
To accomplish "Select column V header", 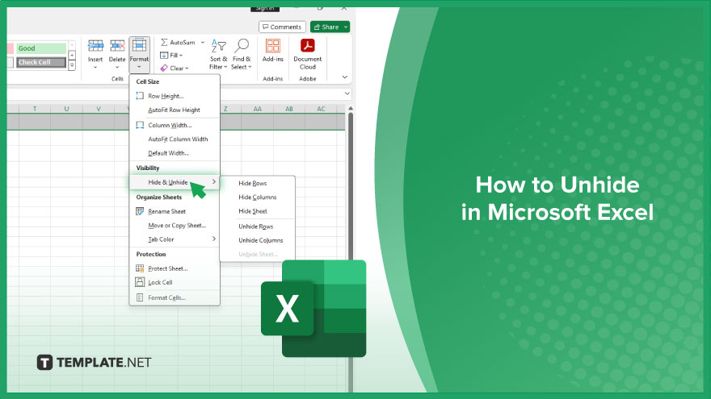I will [99, 109].
